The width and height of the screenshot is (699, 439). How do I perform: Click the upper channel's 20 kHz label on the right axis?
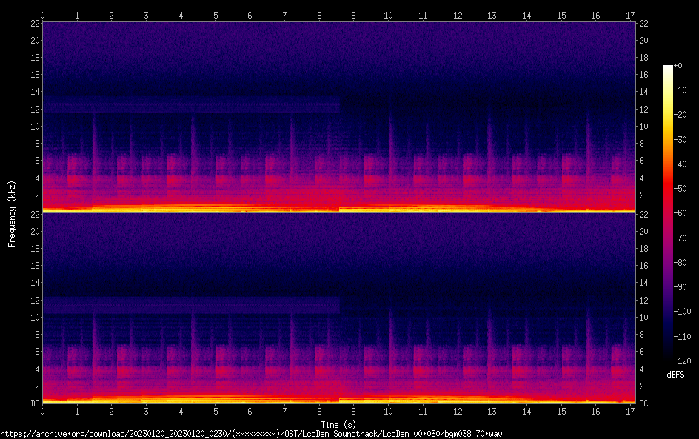644,40
